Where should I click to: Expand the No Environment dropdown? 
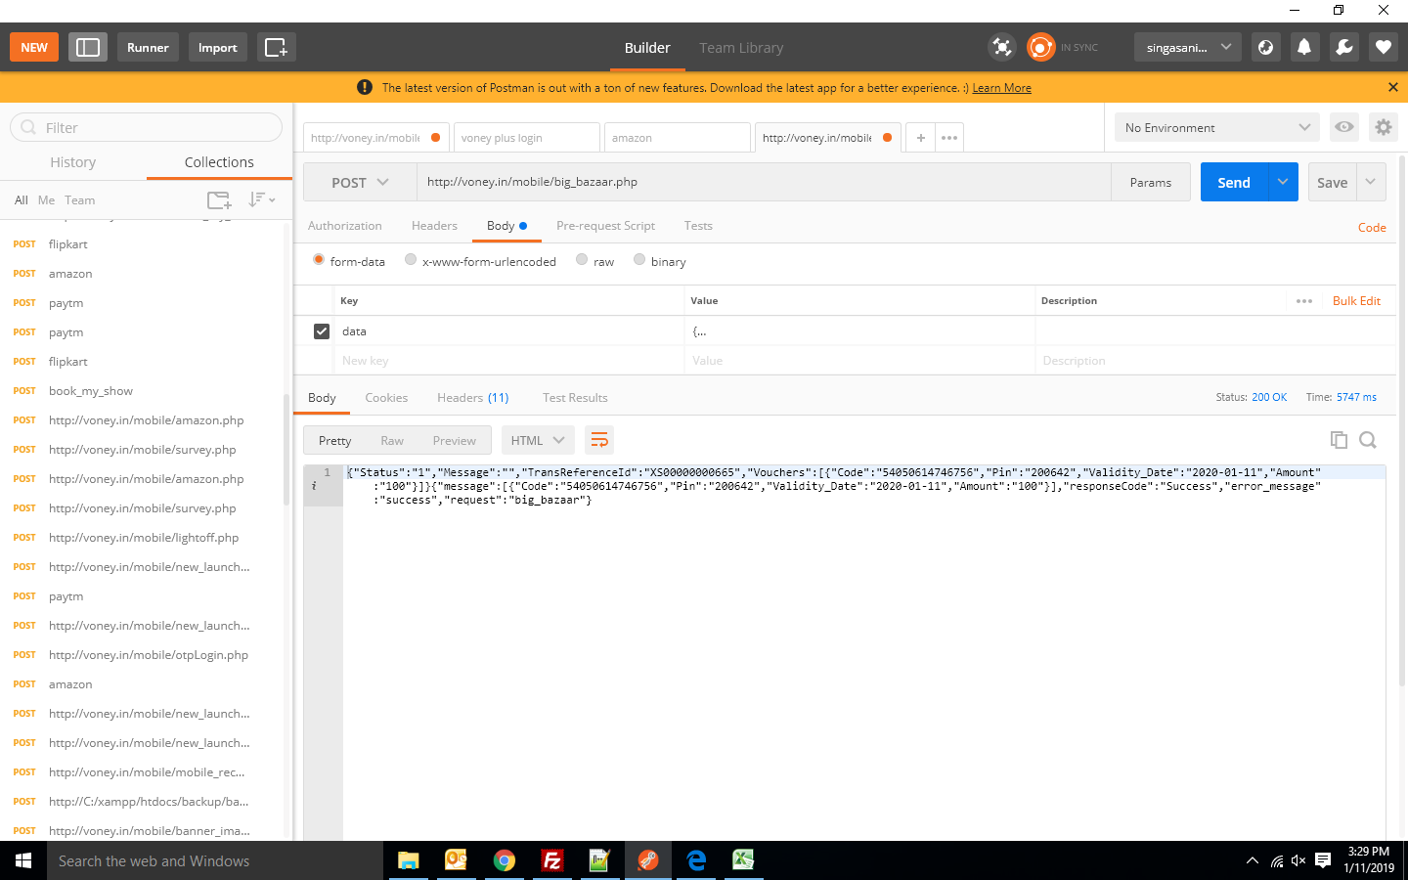[x=1216, y=127]
